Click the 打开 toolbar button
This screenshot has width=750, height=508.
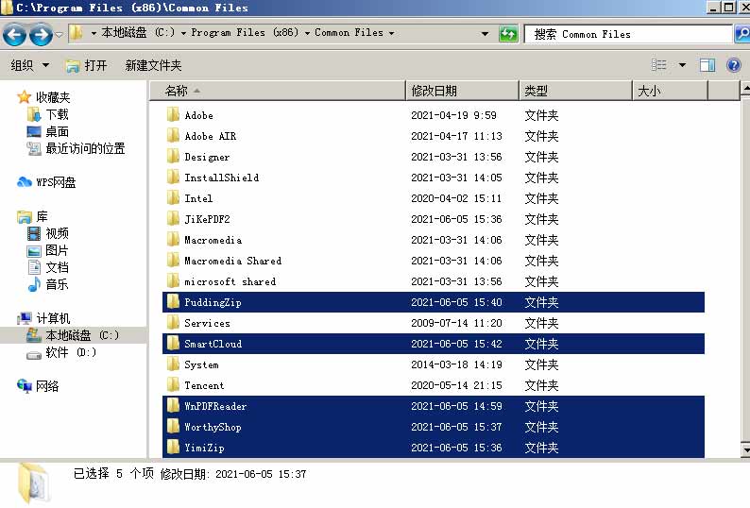pos(86,65)
